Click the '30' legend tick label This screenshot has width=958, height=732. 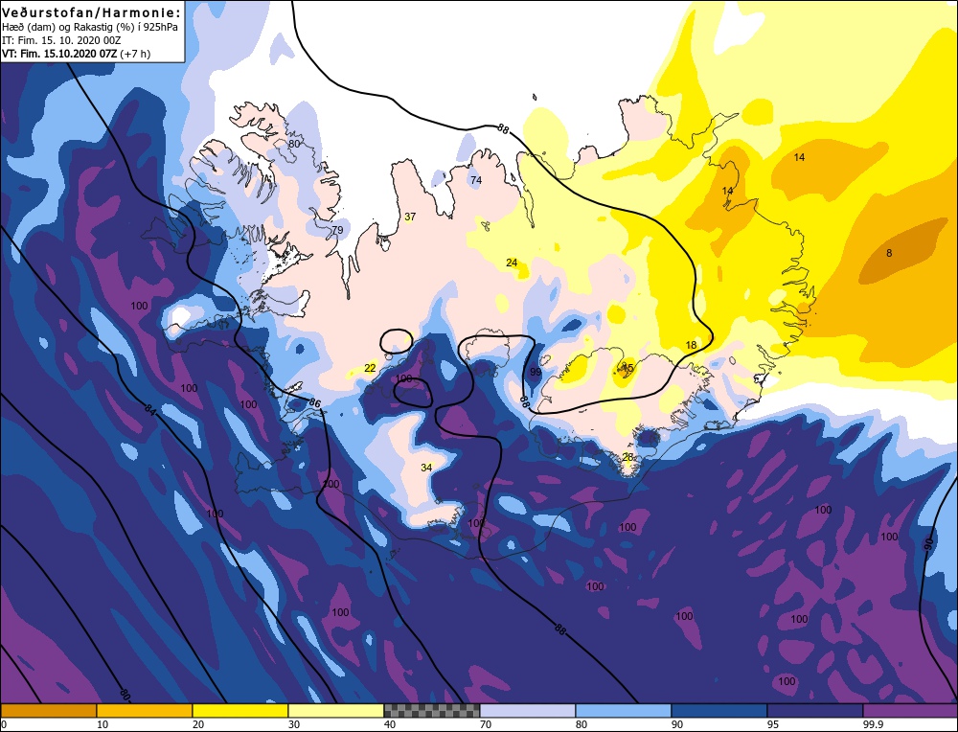click(x=294, y=724)
